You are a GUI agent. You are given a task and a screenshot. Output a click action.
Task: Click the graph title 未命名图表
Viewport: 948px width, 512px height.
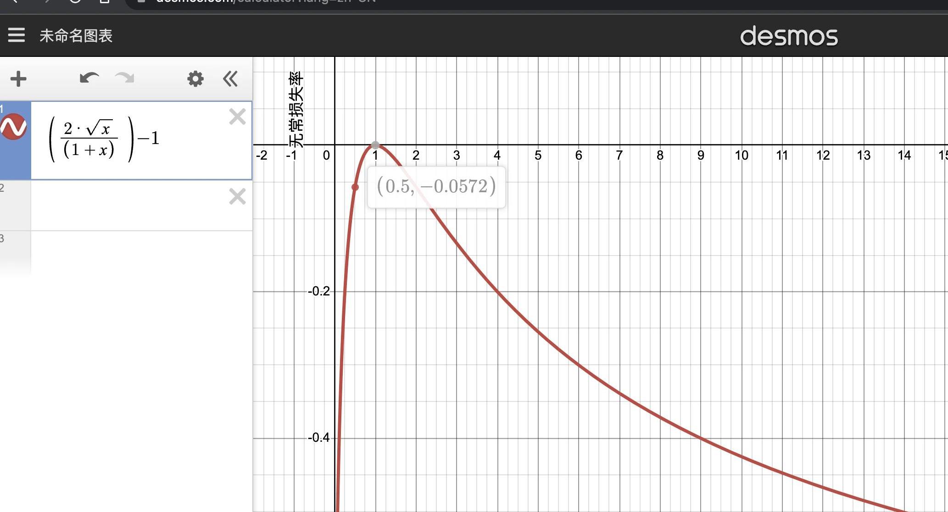pos(76,36)
